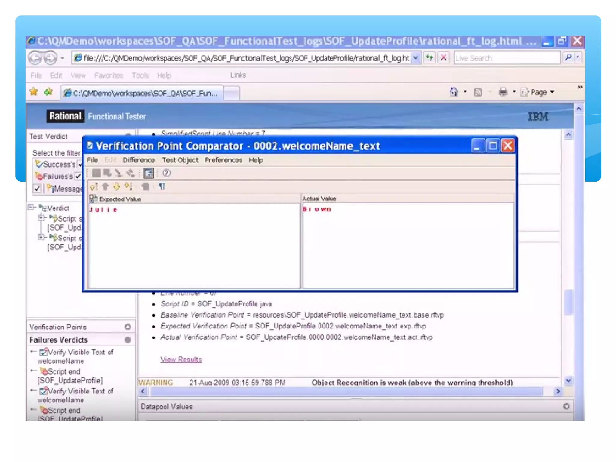Toggle the paragraph mark show-hidden-characters icon
This screenshot has width=616, height=462.
162,186
